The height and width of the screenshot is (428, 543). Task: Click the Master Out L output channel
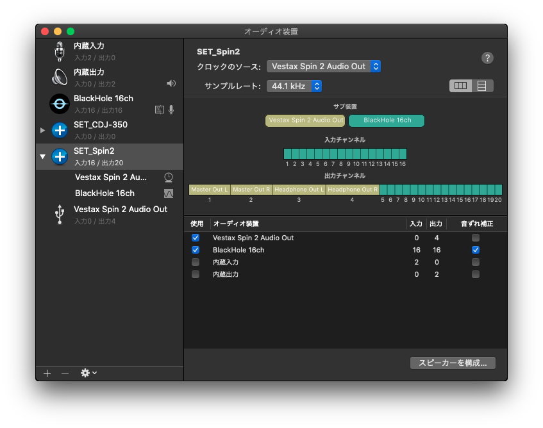pyautogui.click(x=210, y=190)
